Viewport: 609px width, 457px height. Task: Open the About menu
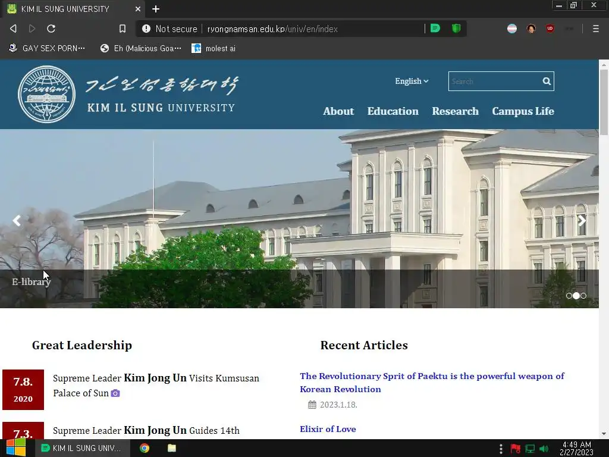click(x=338, y=111)
